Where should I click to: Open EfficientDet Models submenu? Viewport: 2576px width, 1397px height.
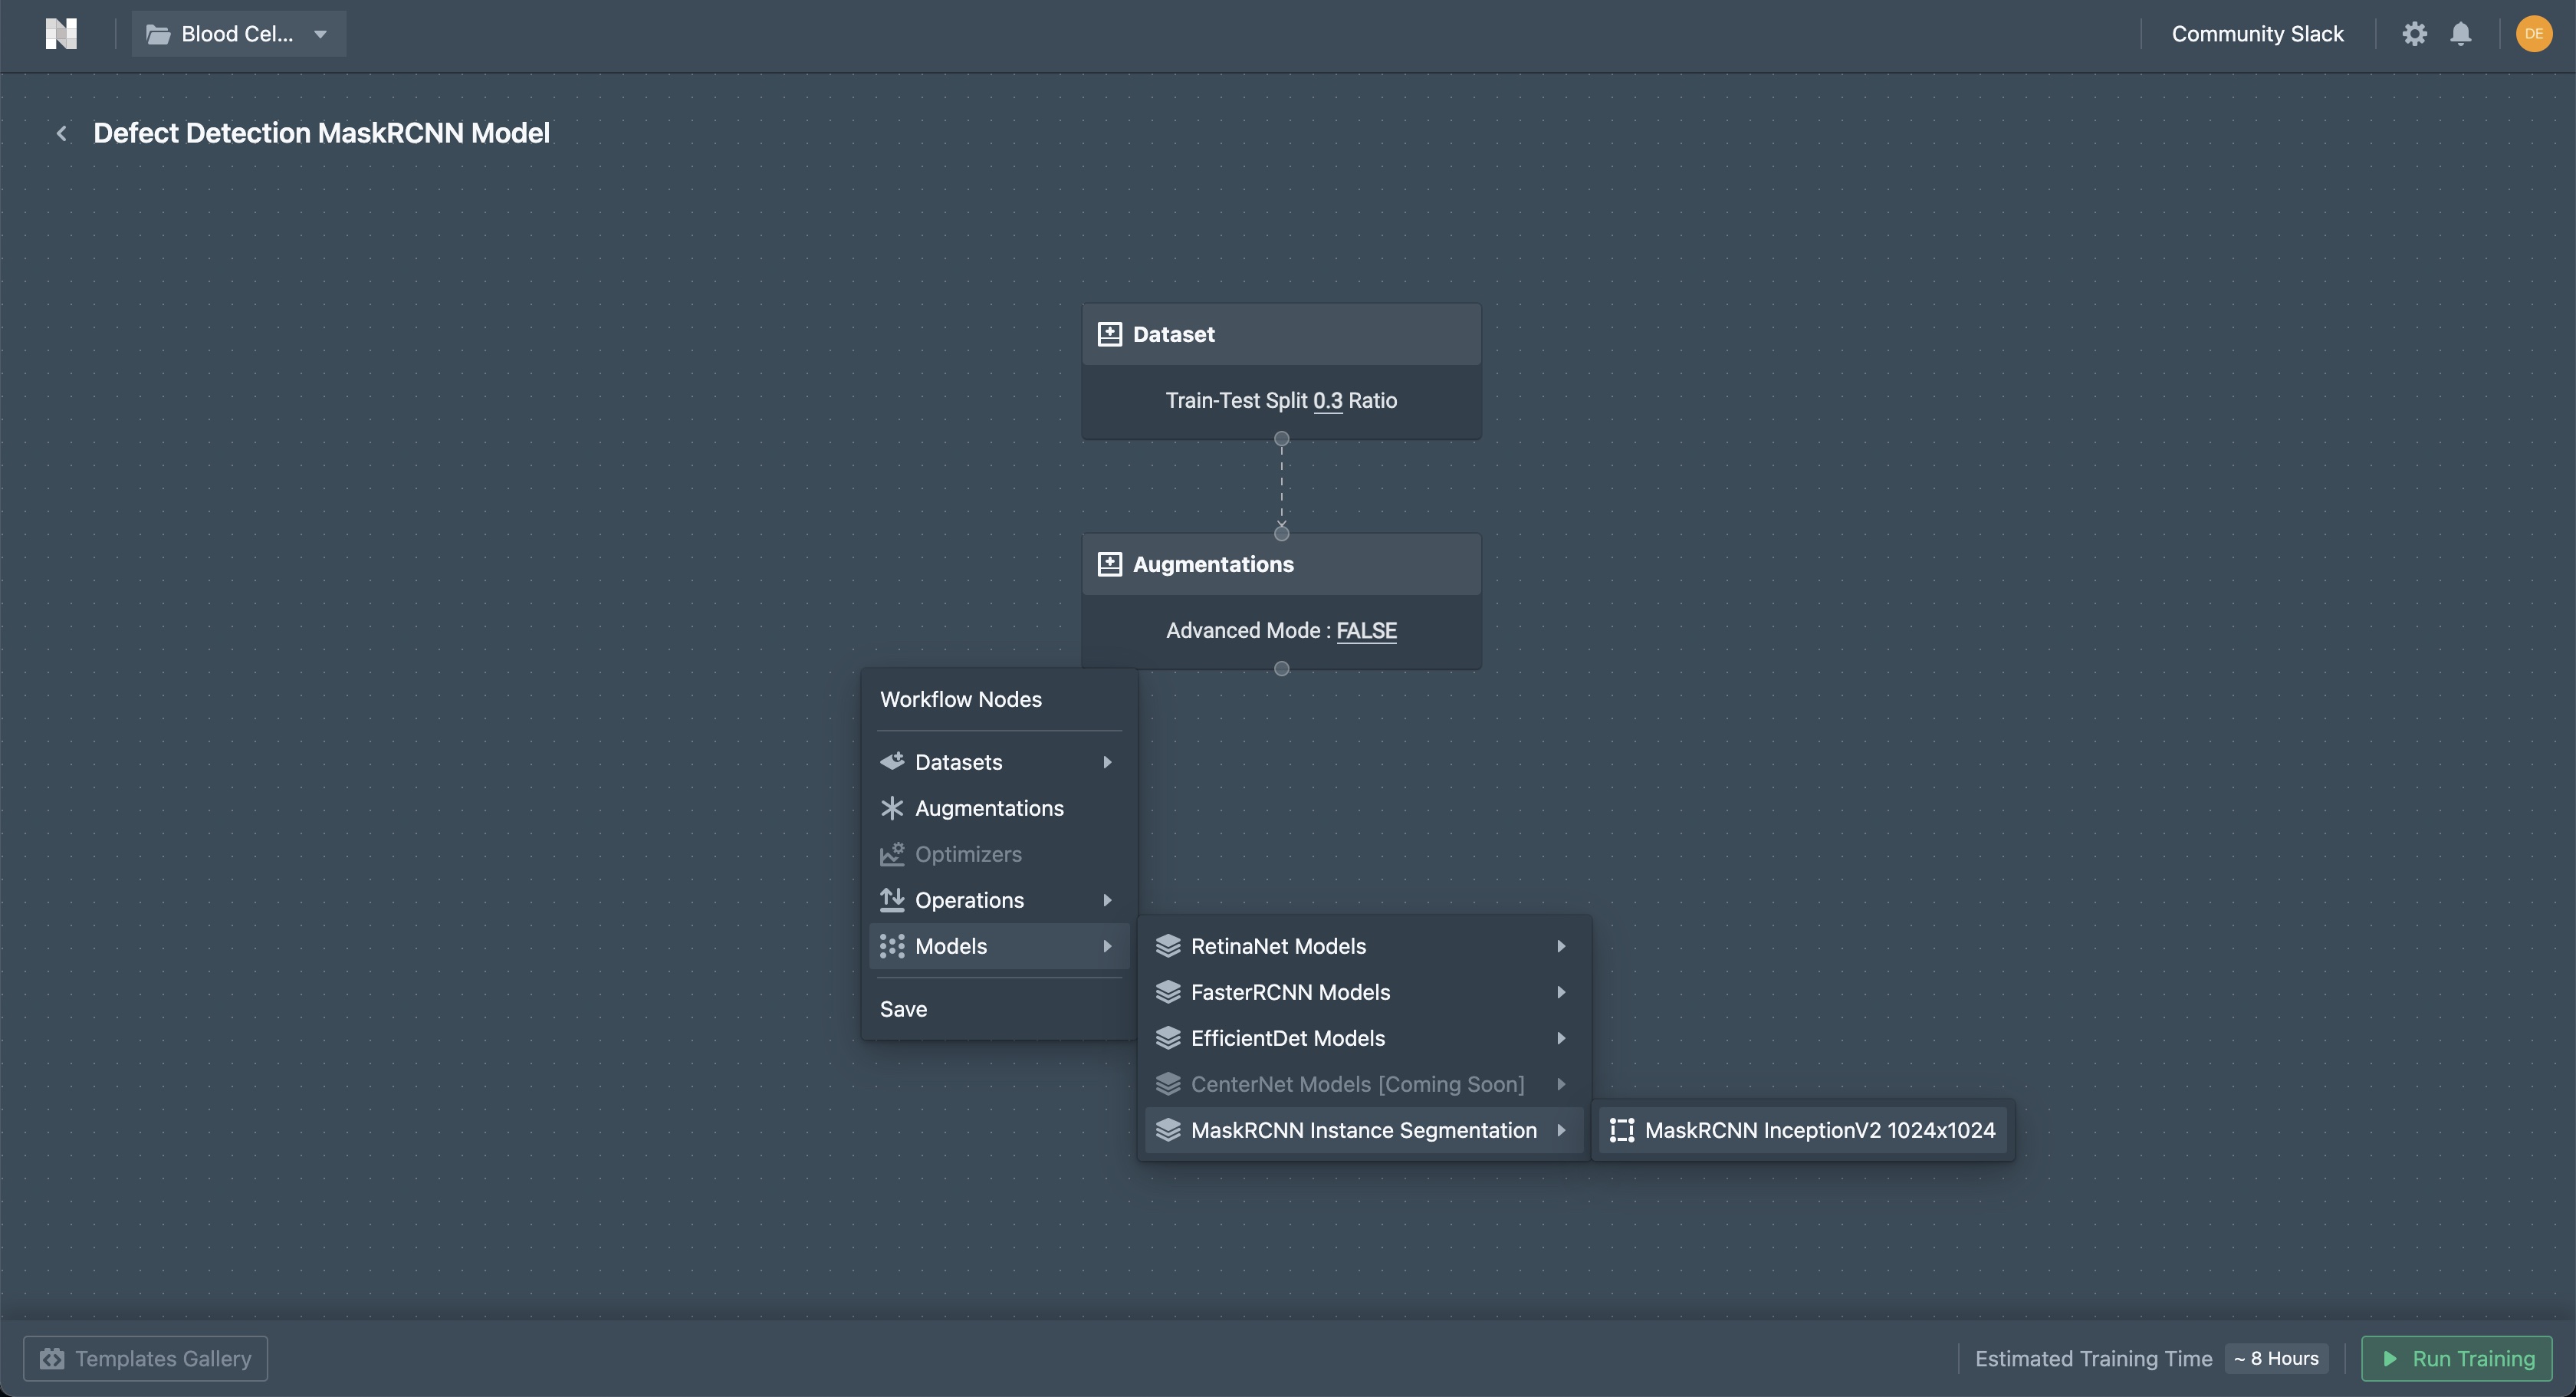(x=1364, y=1038)
